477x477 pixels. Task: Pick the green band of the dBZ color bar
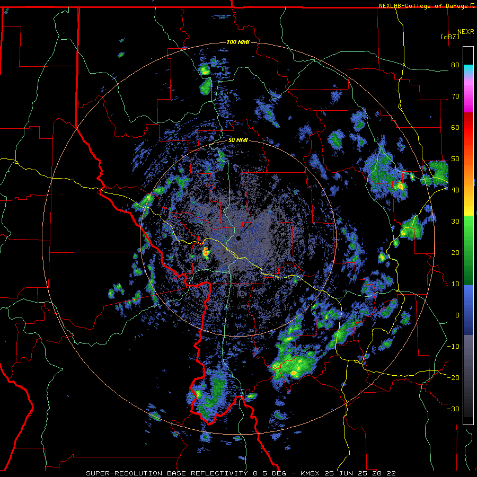click(468, 250)
